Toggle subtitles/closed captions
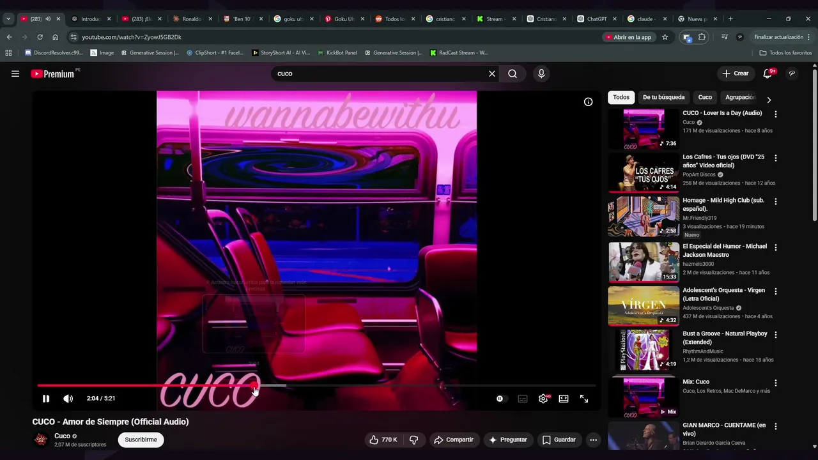Image resolution: width=818 pixels, height=460 pixels. [523, 399]
